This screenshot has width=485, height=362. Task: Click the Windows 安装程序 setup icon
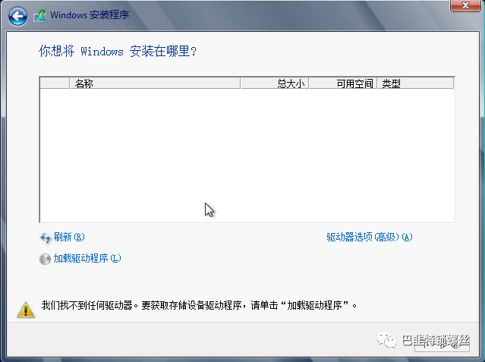pos(40,16)
